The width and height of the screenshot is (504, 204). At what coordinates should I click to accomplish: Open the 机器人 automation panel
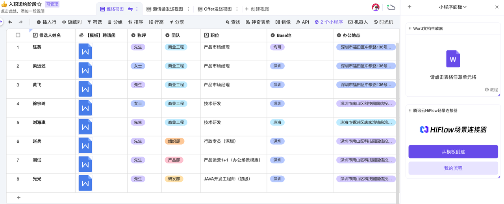tap(358, 22)
